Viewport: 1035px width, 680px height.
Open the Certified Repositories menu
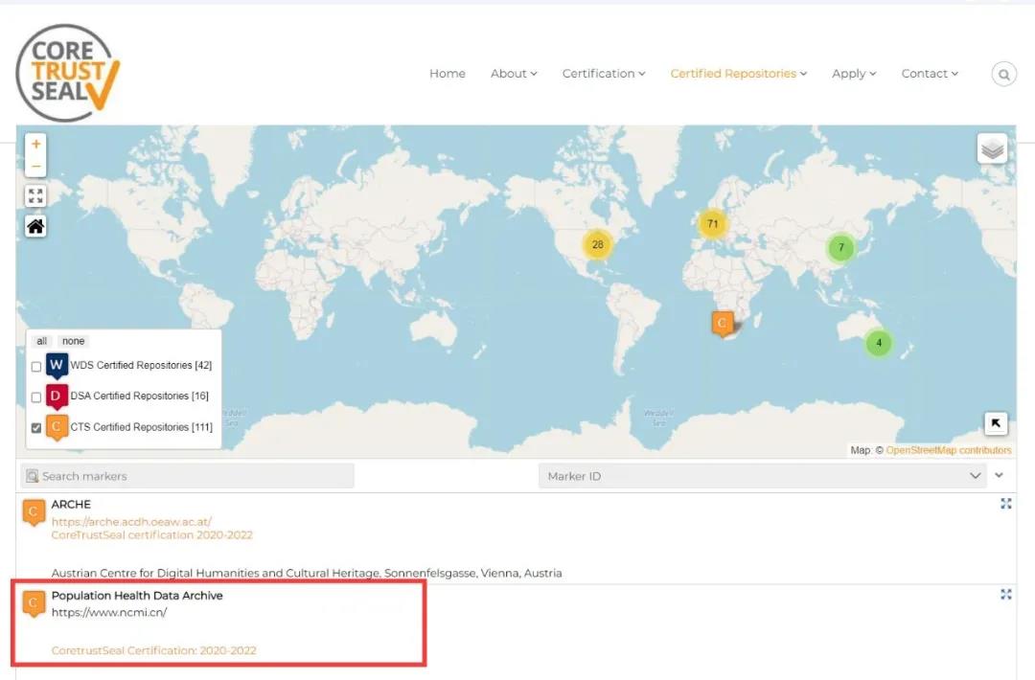coord(738,74)
